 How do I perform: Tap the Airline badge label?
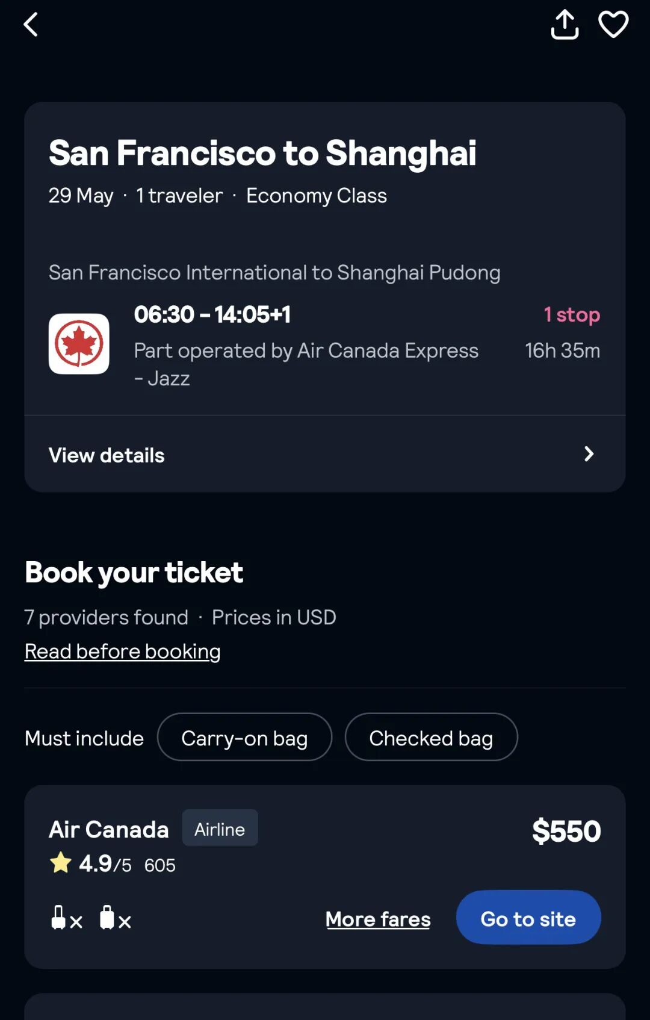[x=220, y=829]
